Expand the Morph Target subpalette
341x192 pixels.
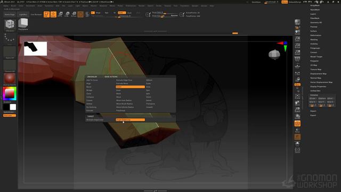[316, 57]
